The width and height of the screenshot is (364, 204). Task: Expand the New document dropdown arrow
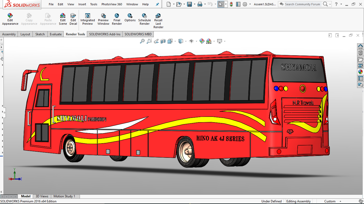pyautogui.click(x=174, y=4)
